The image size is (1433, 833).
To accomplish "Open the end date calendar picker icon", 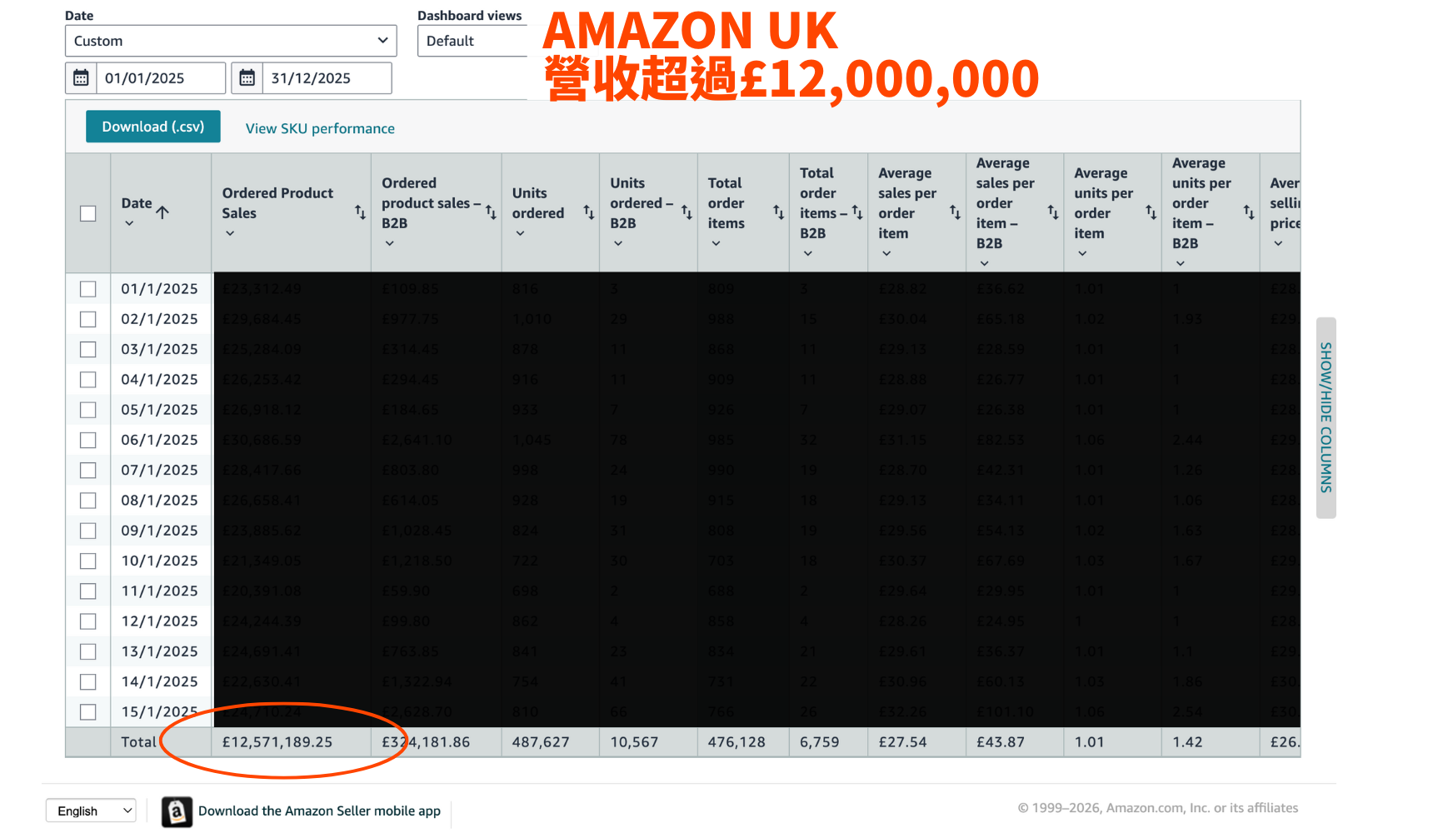I will (247, 78).
